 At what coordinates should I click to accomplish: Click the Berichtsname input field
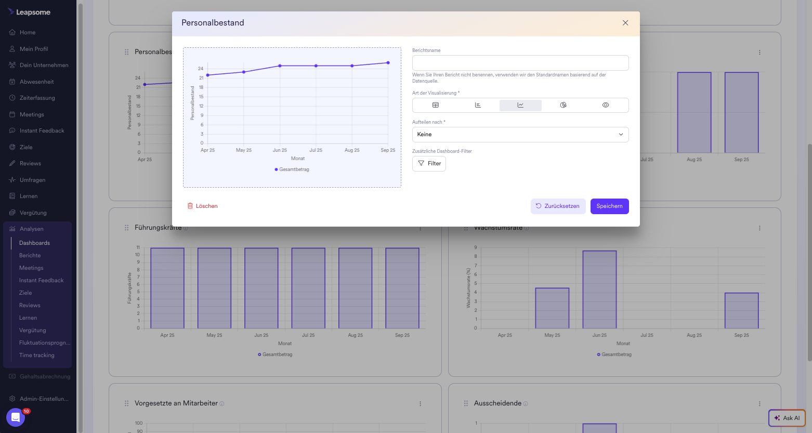tap(520, 63)
